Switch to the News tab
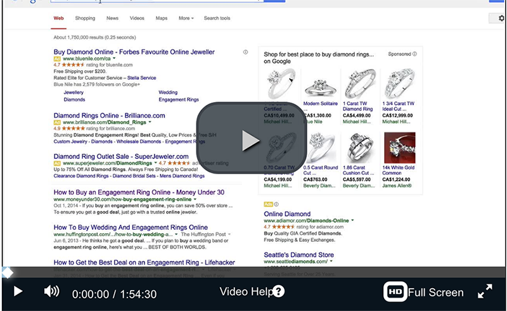Image resolution: width=507 pixels, height=311 pixels. tap(112, 18)
